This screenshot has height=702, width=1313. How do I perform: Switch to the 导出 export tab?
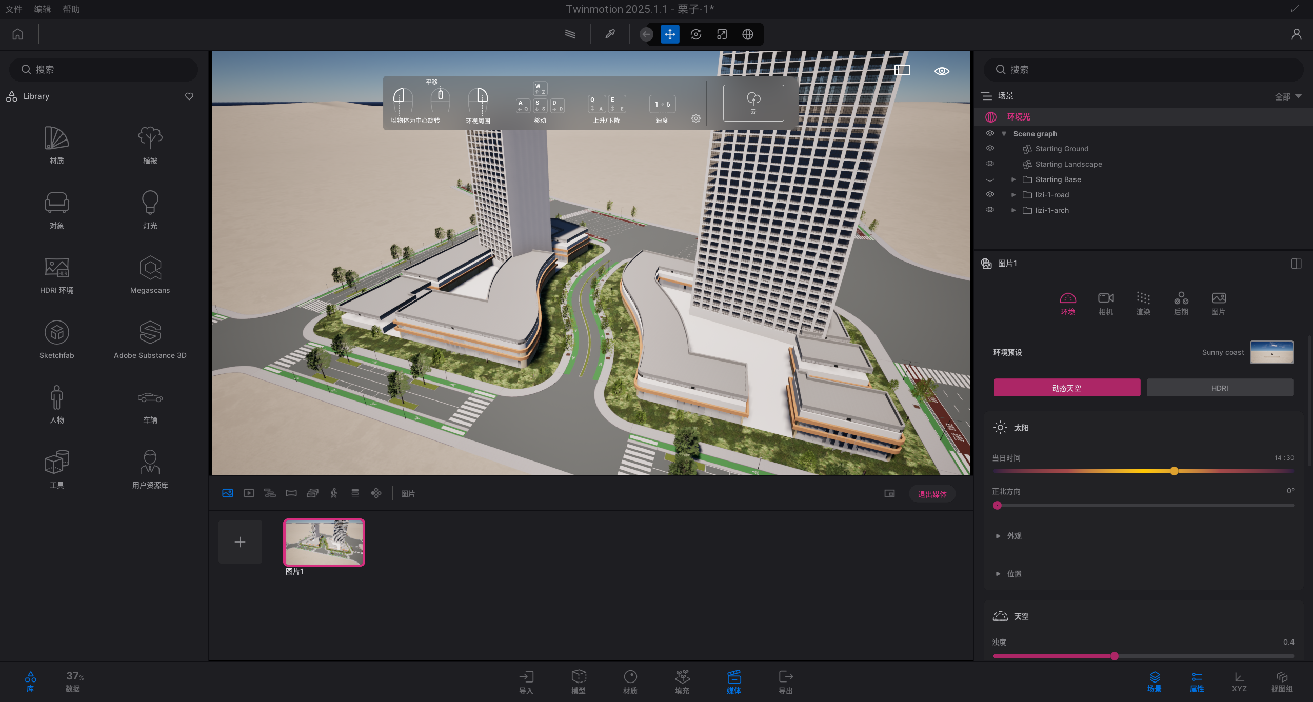tap(785, 682)
